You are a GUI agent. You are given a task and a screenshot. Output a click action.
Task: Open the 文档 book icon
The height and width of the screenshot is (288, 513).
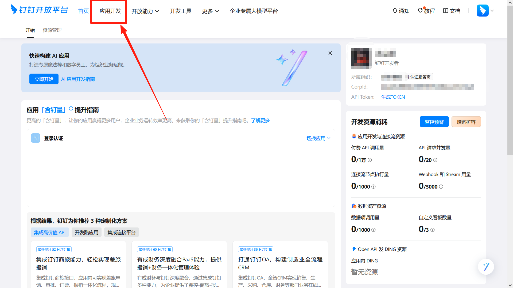[445, 11]
